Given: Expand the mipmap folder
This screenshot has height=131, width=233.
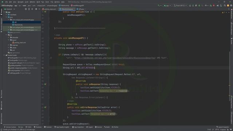Looking at the screenshot, I should tap(8, 45).
